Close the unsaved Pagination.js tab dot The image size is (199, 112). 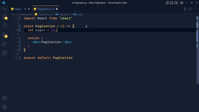pyautogui.click(x=57, y=9)
